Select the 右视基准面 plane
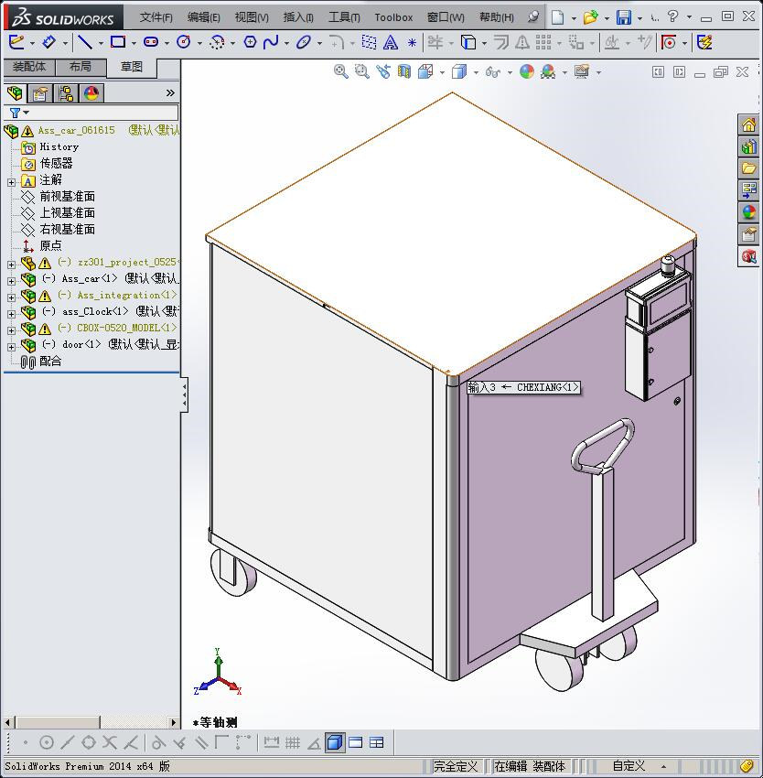 click(x=68, y=229)
